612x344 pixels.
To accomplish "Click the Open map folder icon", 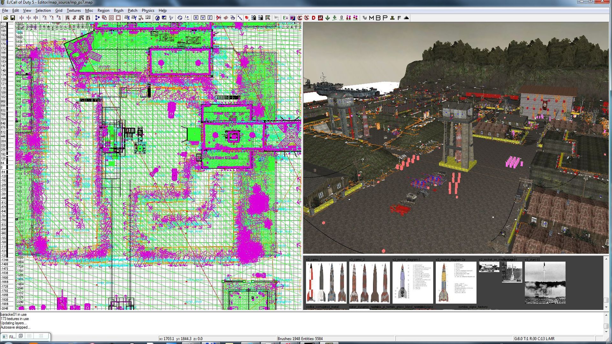I will click(x=6, y=18).
